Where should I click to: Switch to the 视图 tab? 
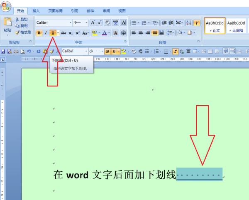tap(122, 11)
